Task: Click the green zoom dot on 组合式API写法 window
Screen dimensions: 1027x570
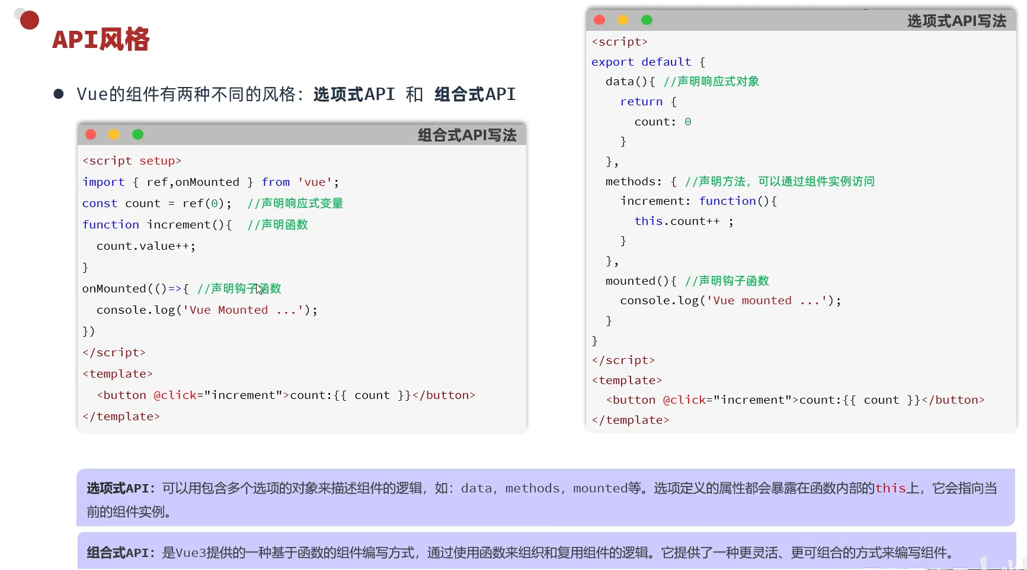Action: coord(137,134)
